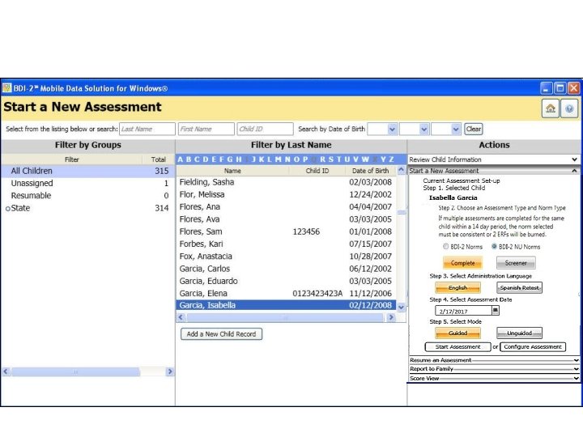This screenshot has width=583, height=437.
Task: Click the Child ID search field
Action: [265, 129]
